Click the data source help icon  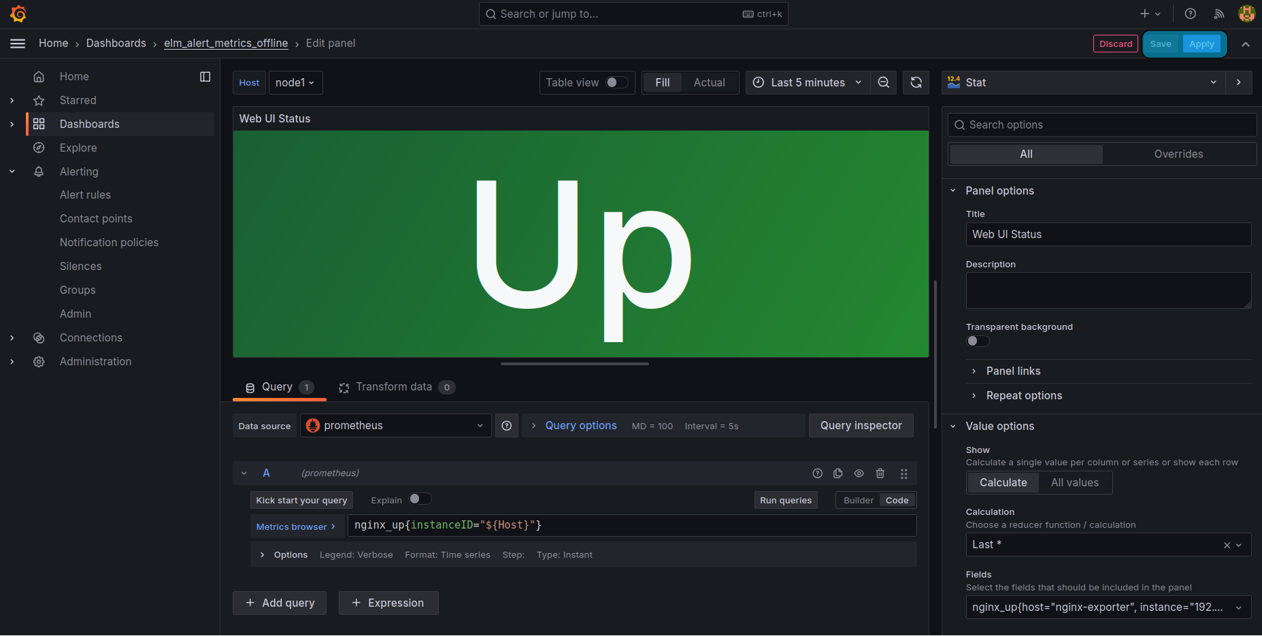[x=506, y=426]
